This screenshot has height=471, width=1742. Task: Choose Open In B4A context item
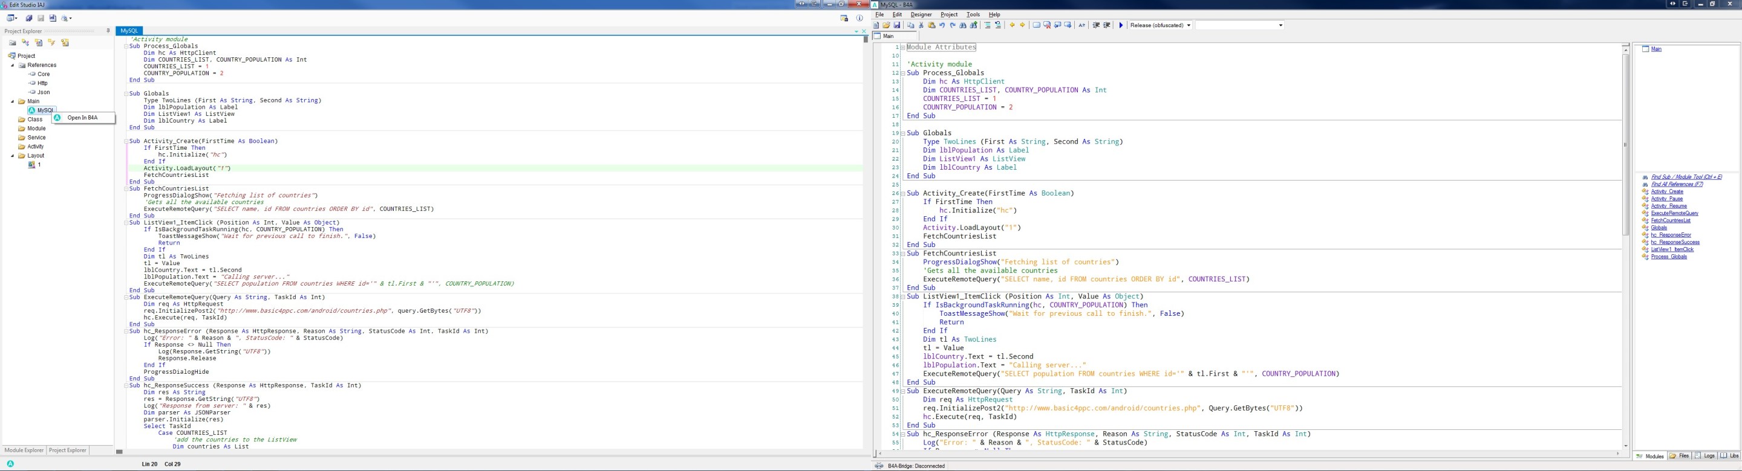[82, 118]
